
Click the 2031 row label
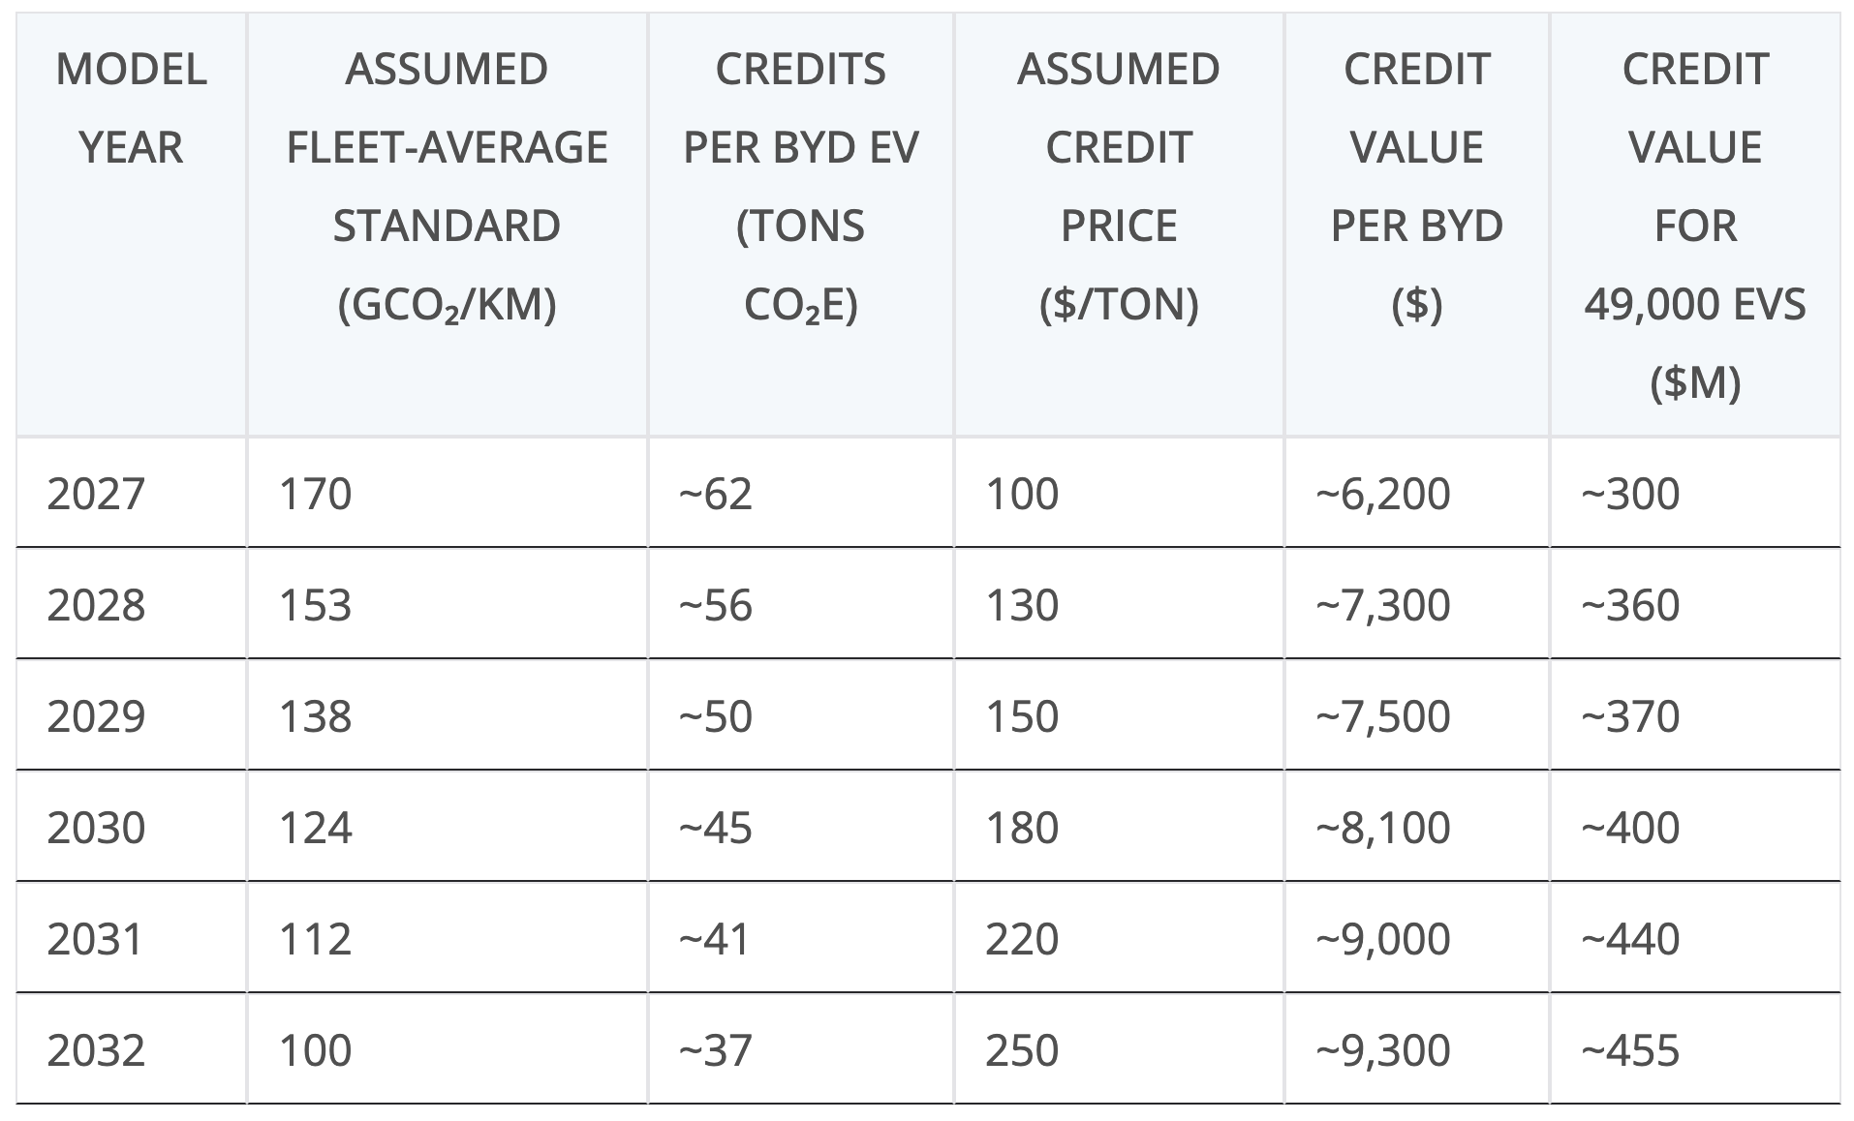click(x=96, y=939)
